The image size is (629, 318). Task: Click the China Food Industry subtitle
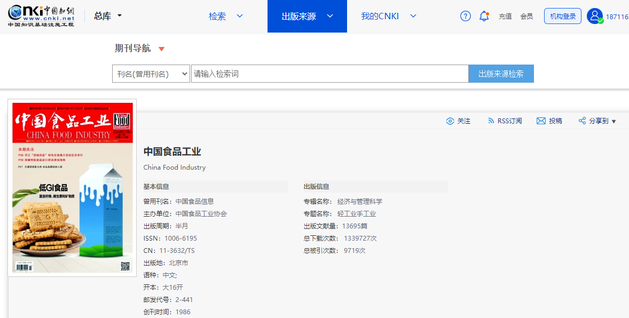(175, 167)
